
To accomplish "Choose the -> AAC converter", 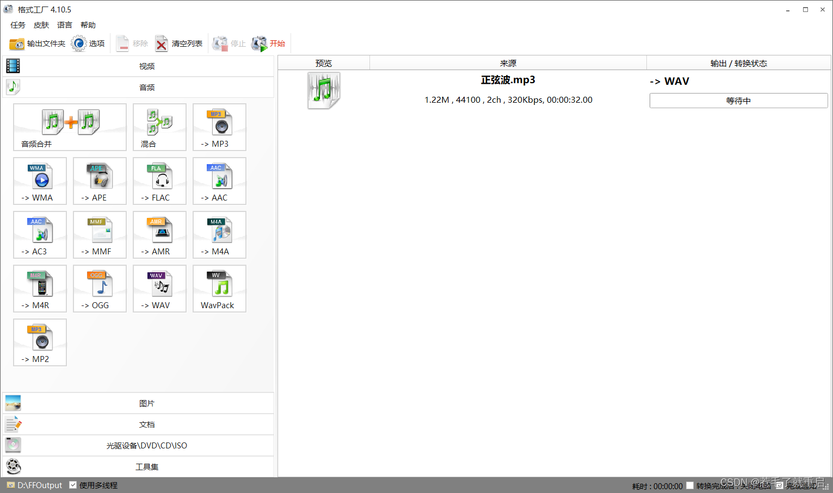I will click(x=219, y=181).
